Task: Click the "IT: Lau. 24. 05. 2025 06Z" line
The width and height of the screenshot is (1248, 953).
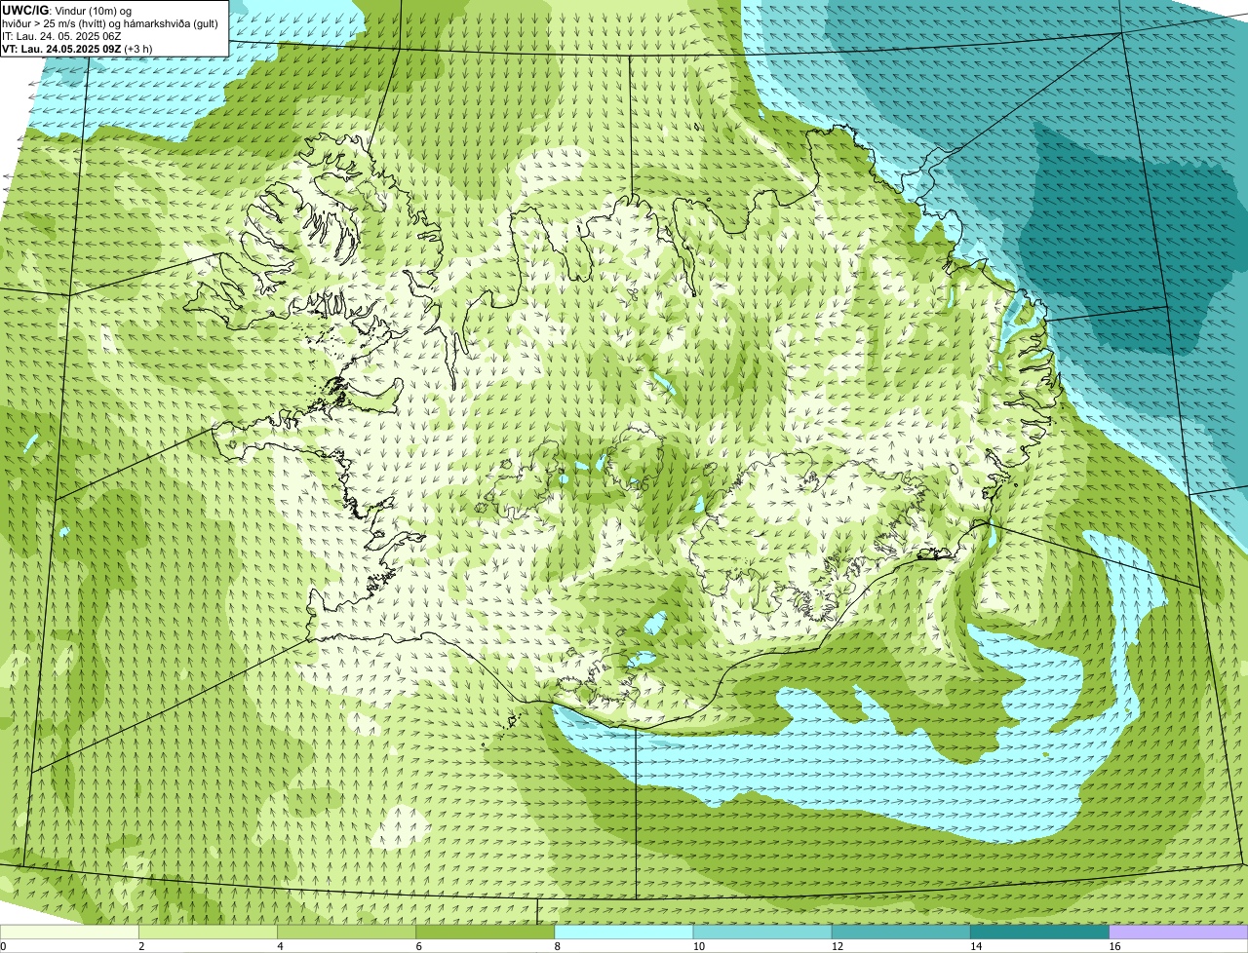Action: [61, 36]
